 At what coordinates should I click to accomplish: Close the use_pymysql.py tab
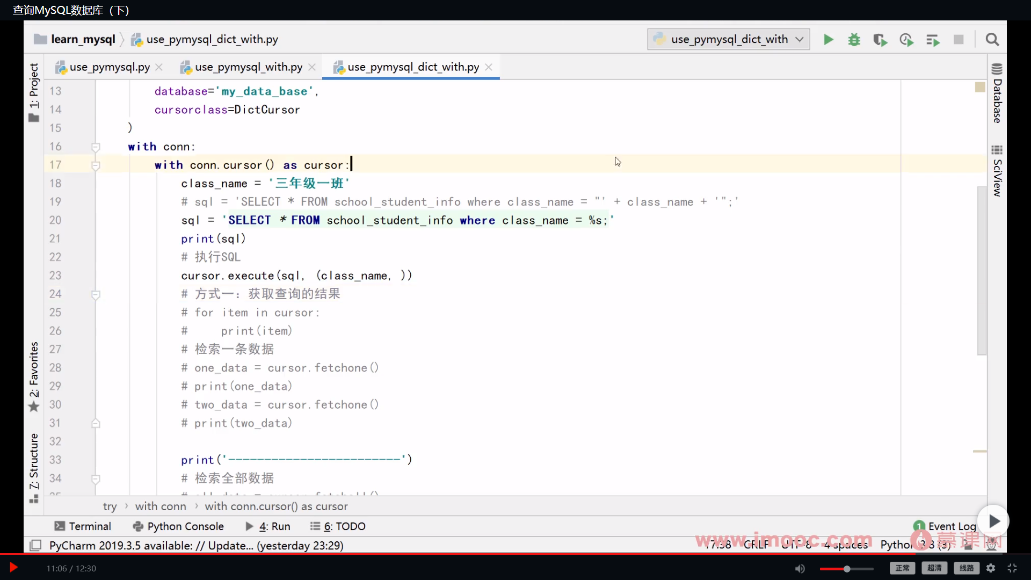159,67
